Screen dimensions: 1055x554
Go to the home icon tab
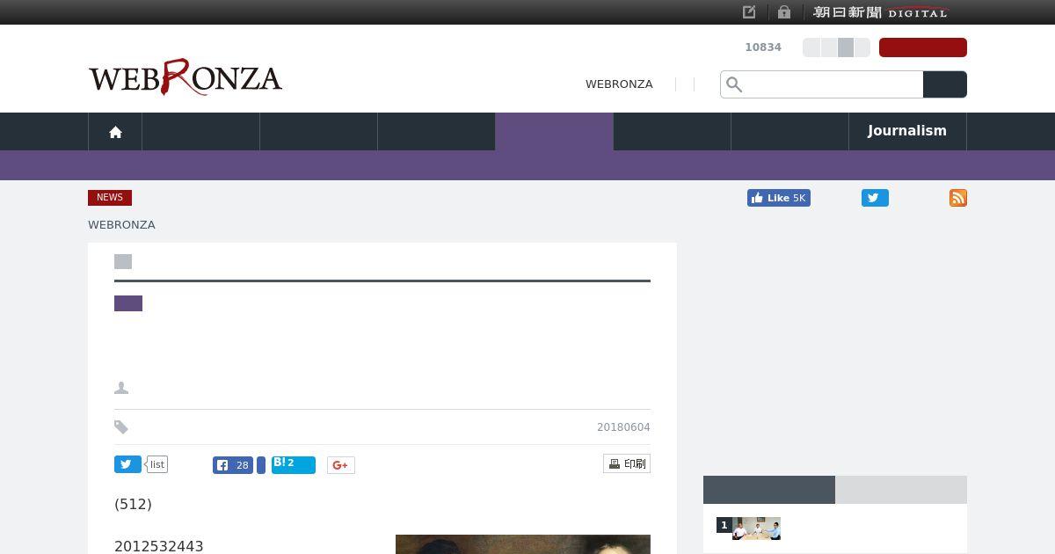[115, 132]
